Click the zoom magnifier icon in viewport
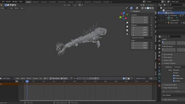 pos(127,23)
